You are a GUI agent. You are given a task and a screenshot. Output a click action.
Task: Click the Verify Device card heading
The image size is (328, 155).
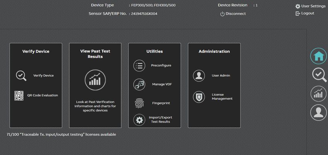36,51
